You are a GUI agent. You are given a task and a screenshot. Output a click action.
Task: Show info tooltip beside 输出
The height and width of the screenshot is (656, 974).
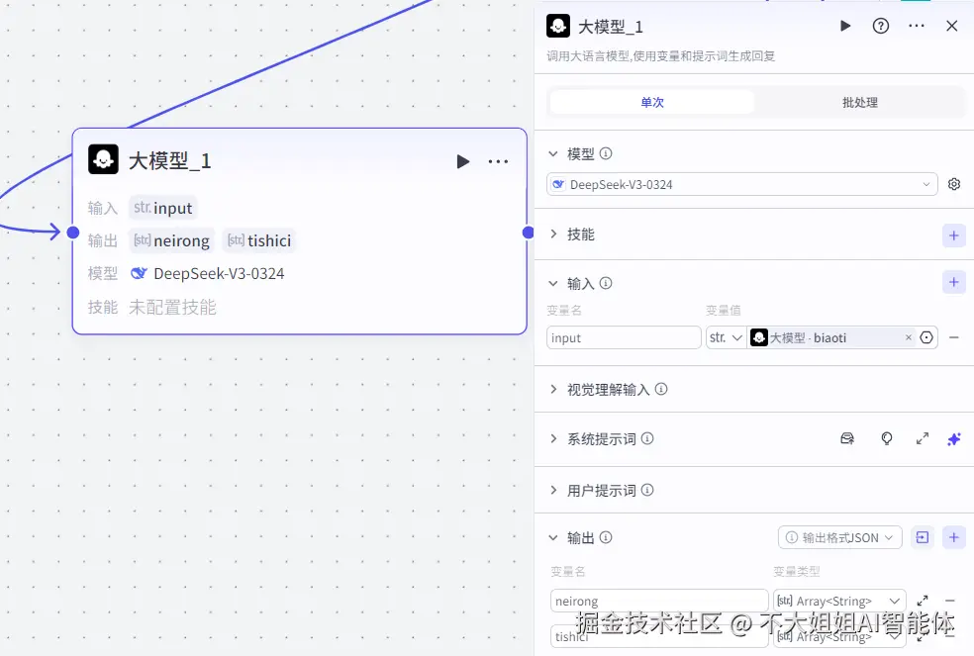tap(606, 537)
